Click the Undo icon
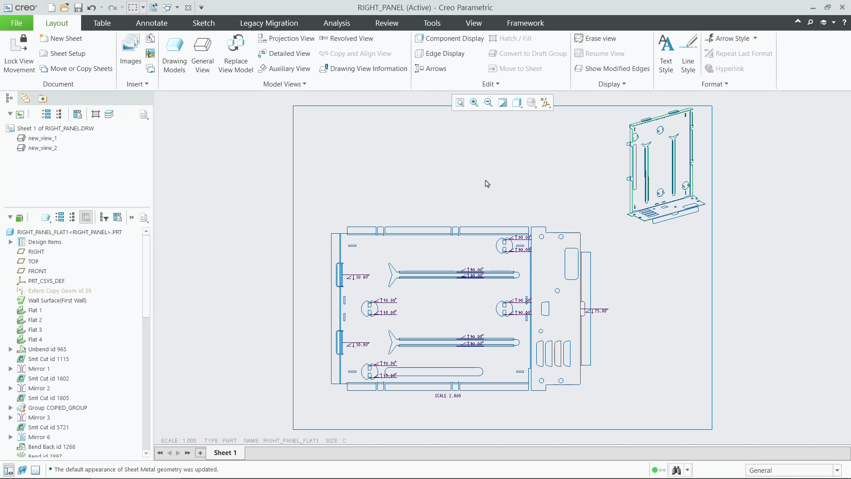Screen dimensions: 851x479 click(91, 8)
